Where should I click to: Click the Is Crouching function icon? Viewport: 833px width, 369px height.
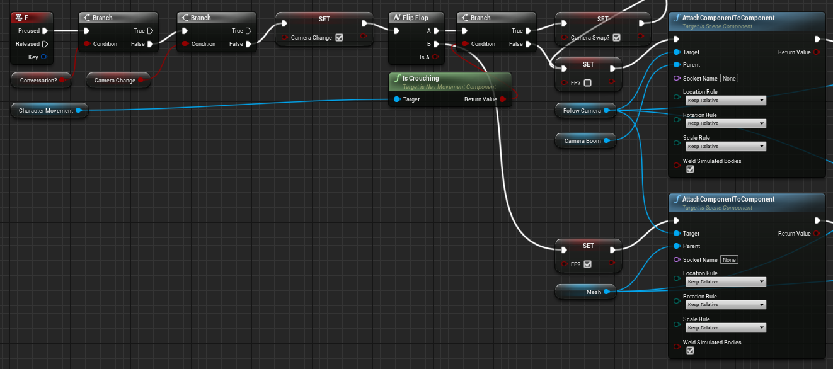point(396,79)
